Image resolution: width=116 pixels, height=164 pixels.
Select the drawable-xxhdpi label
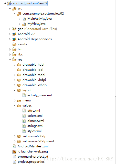click(35, 85)
